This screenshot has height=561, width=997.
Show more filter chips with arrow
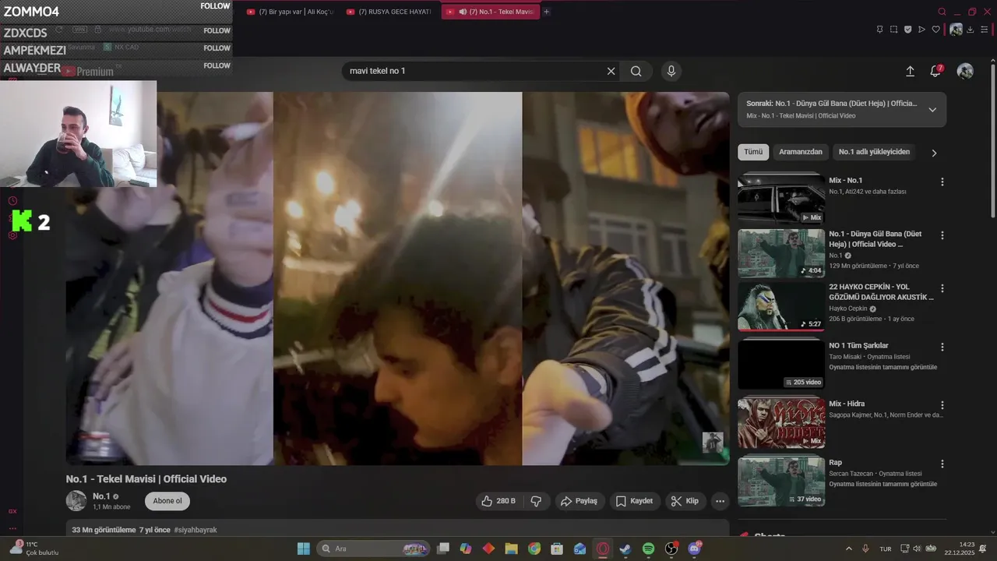934,153
